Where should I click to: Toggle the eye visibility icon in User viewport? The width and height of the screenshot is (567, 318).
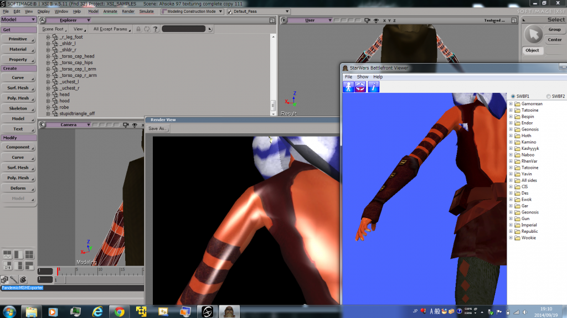376,20
